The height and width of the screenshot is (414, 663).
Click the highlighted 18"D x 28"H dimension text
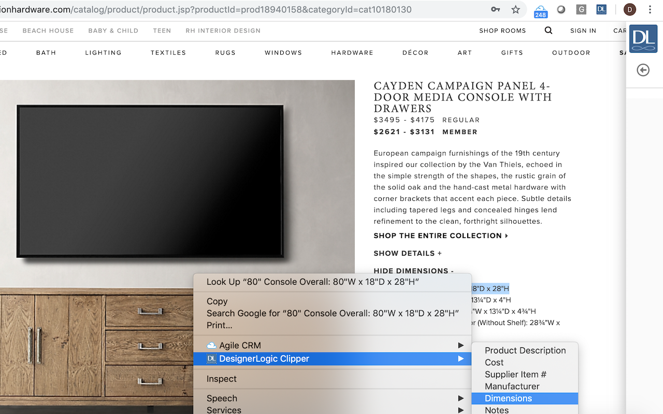[x=490, y=288]
